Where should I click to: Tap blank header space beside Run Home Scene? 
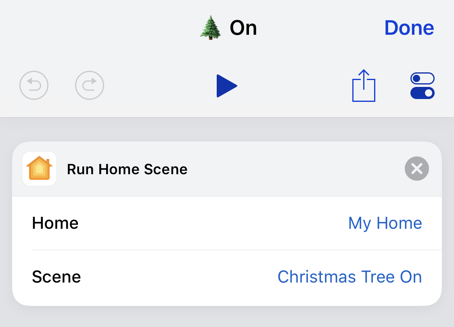[x=295, y=169]
